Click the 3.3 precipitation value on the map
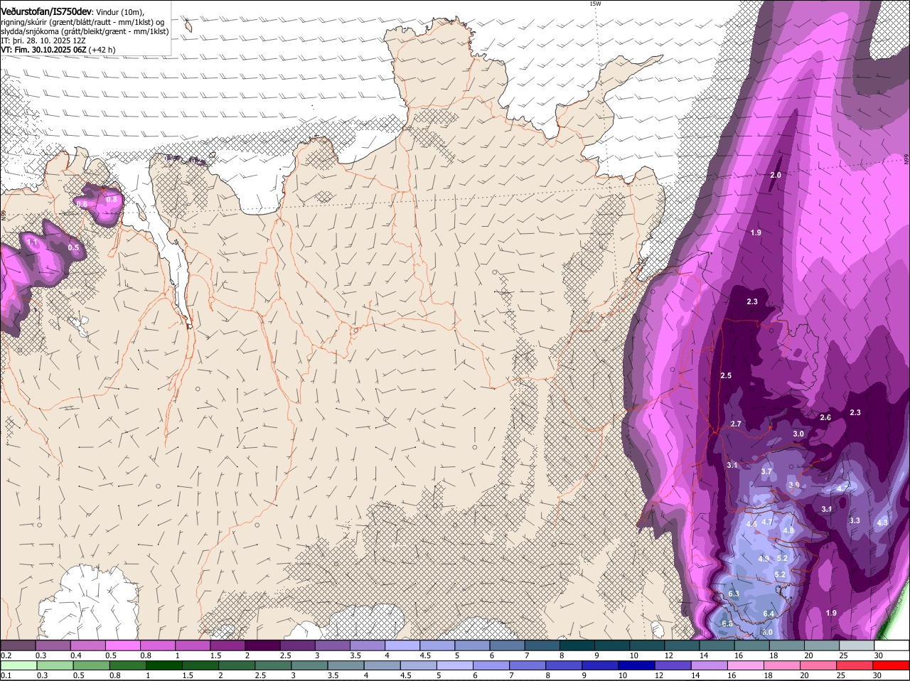Screen dimensions: 910x681 point(855,520)
